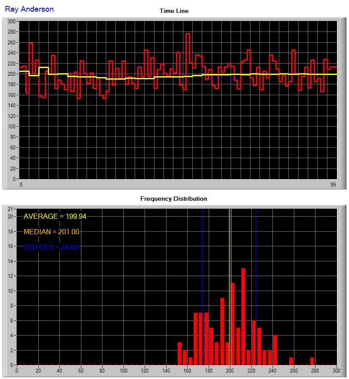Click the leftmost histogram bar of height 3 near 152
This screenshot has height=379, width=349.
(x=180, y=354)
